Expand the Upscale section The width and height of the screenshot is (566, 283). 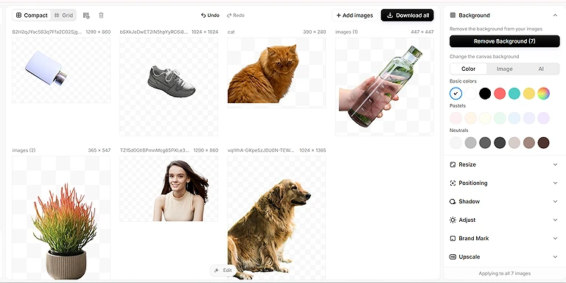505,256
